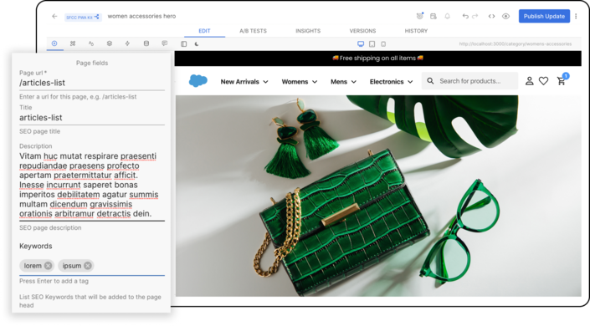
Task: Open the shopping cart icon
Action: [x=562, y=80]
